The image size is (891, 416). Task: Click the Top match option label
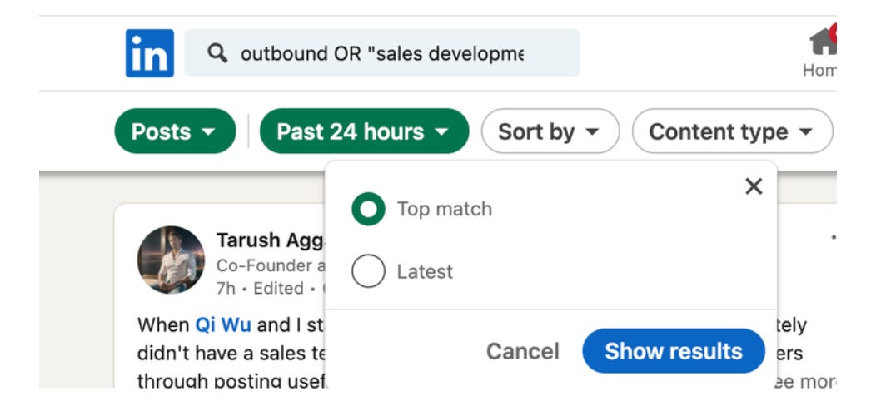[445, 209]
